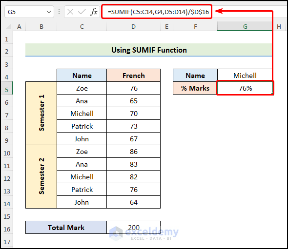Click the Enter checkmark icon in formula bar
Image resolution: width=288 pixels, height=249 pixels.
click(82, 12)
